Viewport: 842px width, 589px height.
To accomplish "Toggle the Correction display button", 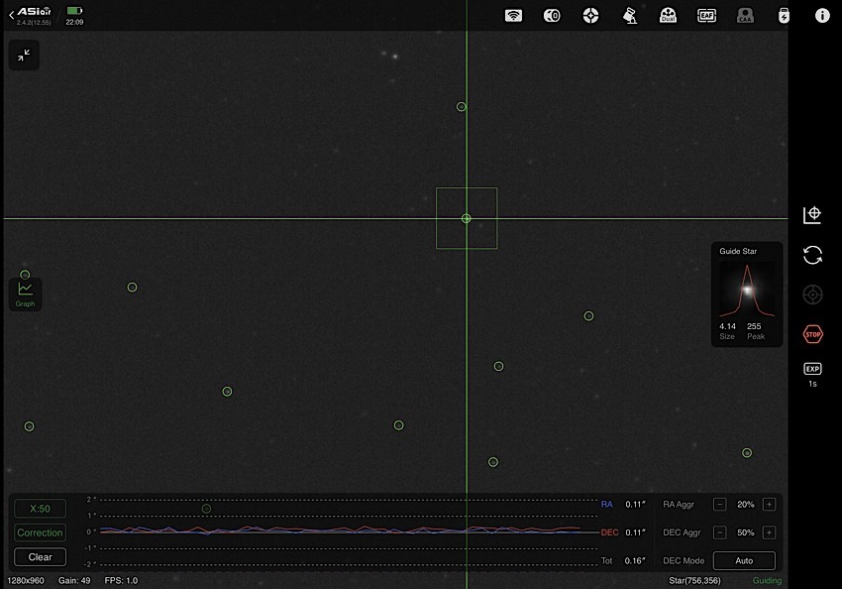I will pyautogui.click(x=40, y=532).
